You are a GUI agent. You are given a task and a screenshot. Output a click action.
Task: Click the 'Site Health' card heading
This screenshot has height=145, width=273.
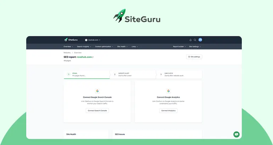[71, 134]
